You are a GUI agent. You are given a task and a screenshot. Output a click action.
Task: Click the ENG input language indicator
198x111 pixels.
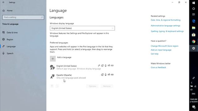click(x=194, y=94)
